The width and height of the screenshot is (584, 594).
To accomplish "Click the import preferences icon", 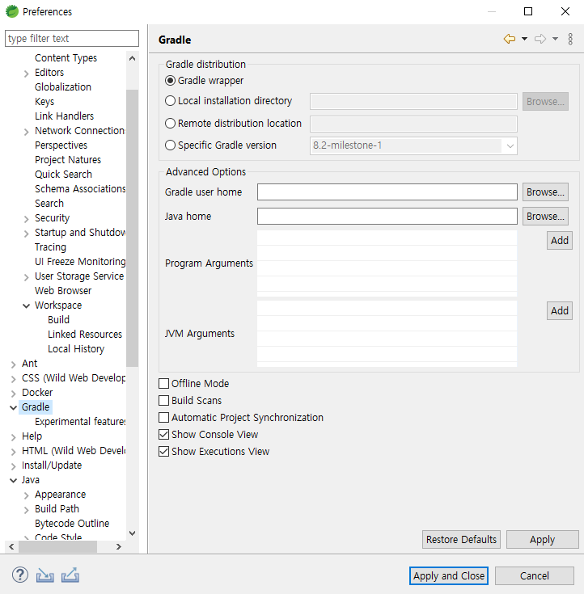I will click(44, 575).
